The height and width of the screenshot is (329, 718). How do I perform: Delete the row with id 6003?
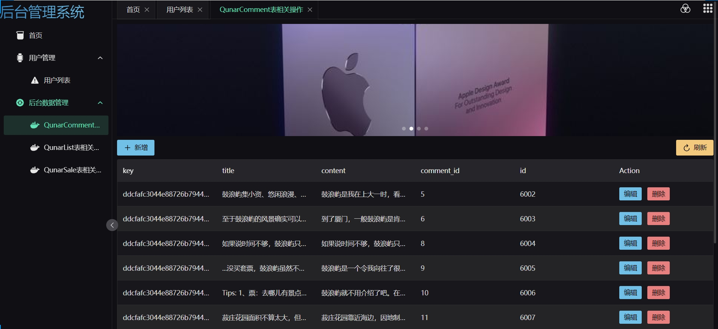[658, 219]
